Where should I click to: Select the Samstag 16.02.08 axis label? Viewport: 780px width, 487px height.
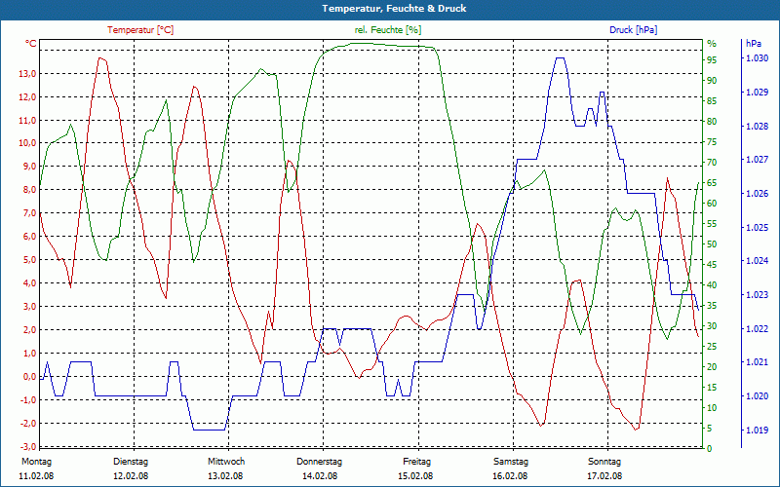tap(510, 468)
